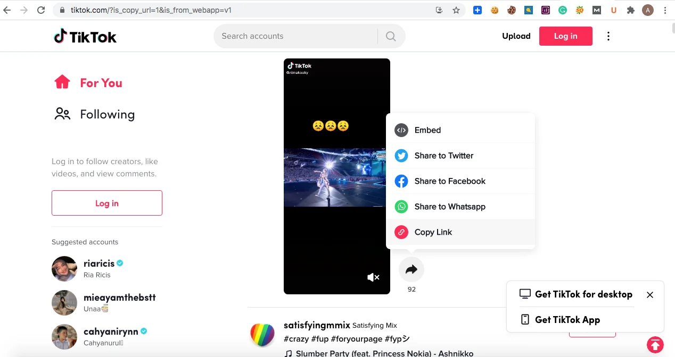Click the Following people icon
675x357 pixels.
pos(62,114)
